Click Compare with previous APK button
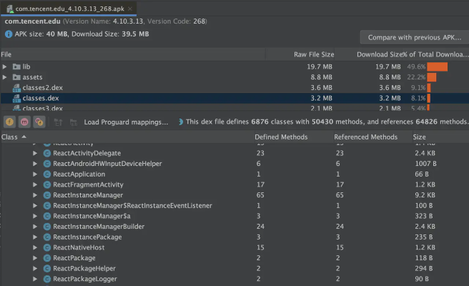 point(414,37)
